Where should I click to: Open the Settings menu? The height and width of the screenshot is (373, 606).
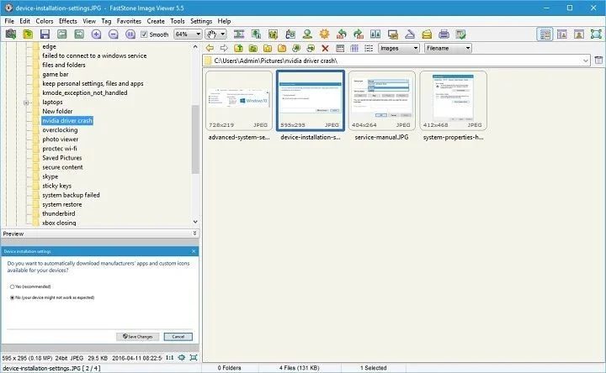pyautogui.click(x=201, y=21)
